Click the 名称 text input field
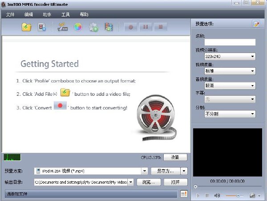Image resolution: width=267 pixels, height=201 pixels. tap(230, 42)
